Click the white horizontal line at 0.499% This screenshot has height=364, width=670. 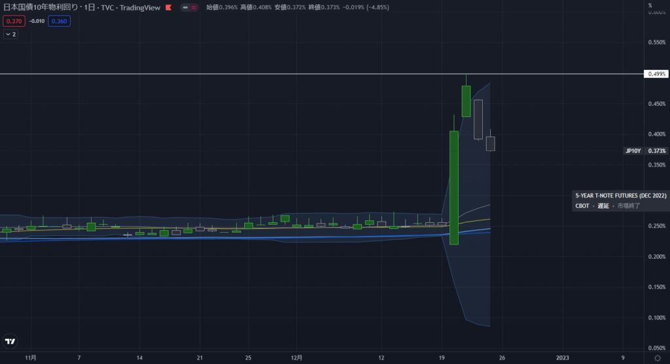[x=262, y=74]
